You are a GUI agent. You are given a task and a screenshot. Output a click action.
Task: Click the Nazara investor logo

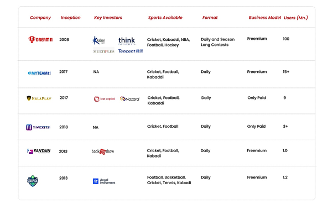click(x=130, y=99)
